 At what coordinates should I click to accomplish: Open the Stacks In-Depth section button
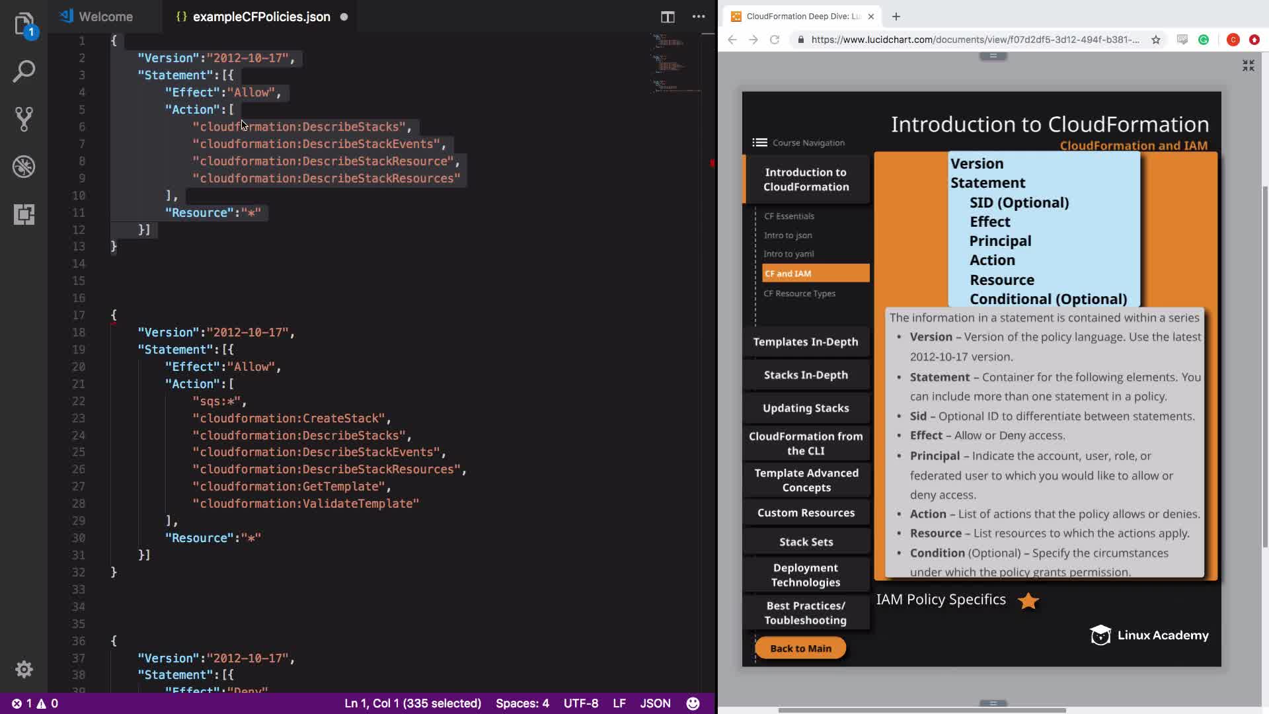[x=806, y=375]
